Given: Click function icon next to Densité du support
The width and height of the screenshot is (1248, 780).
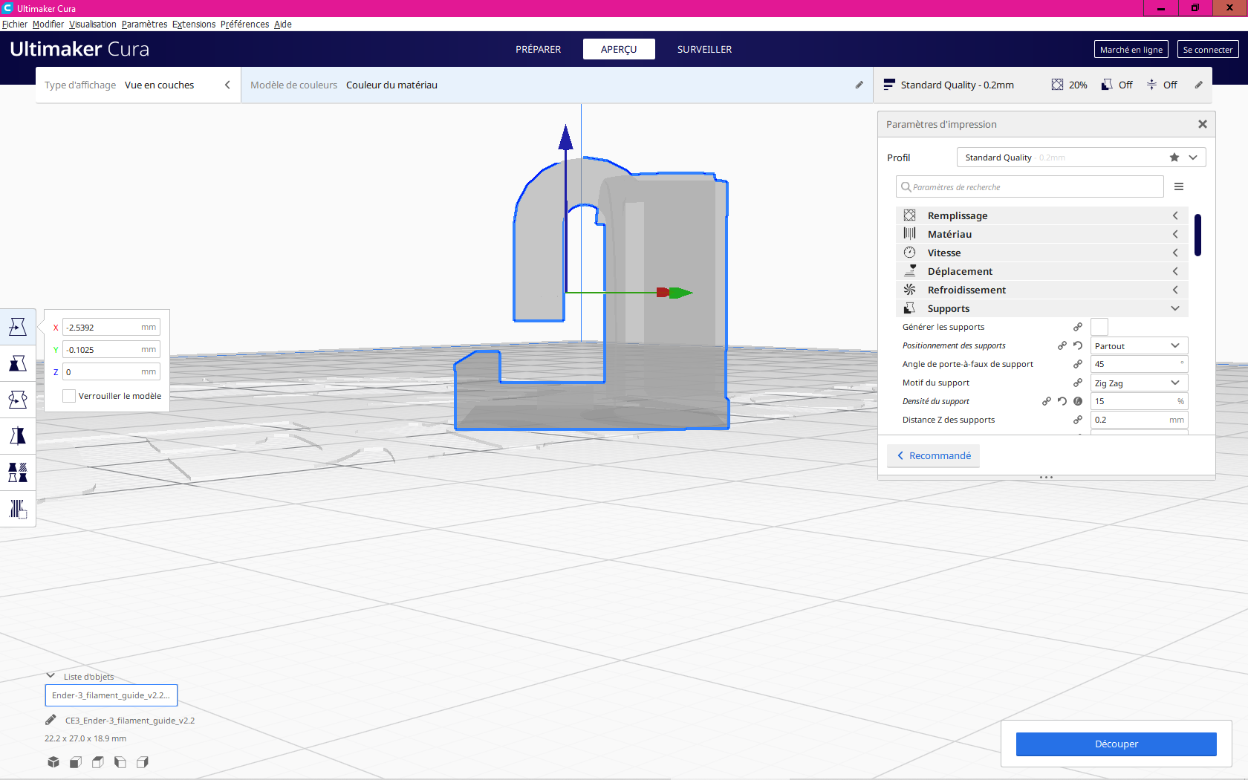Looking at the screenshot, I should click(1078, 401).
